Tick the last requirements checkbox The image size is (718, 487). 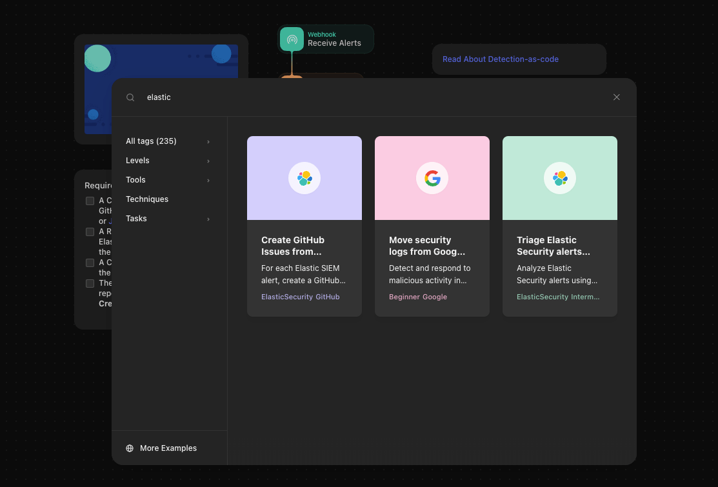[x=90, y=283]
